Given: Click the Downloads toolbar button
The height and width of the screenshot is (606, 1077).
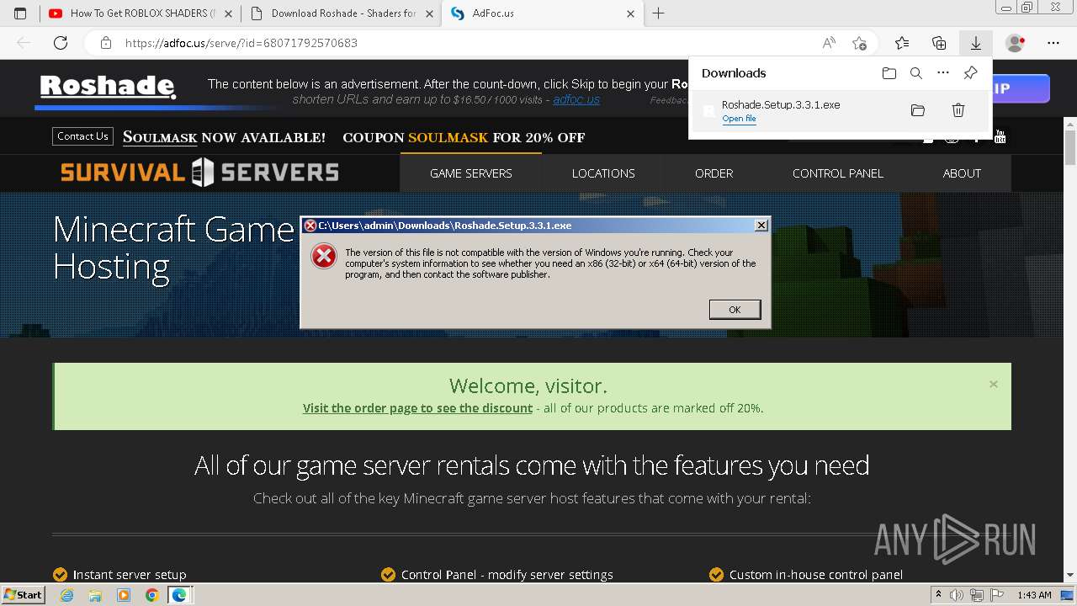Looking at the screenshot, I should [976, 43].
